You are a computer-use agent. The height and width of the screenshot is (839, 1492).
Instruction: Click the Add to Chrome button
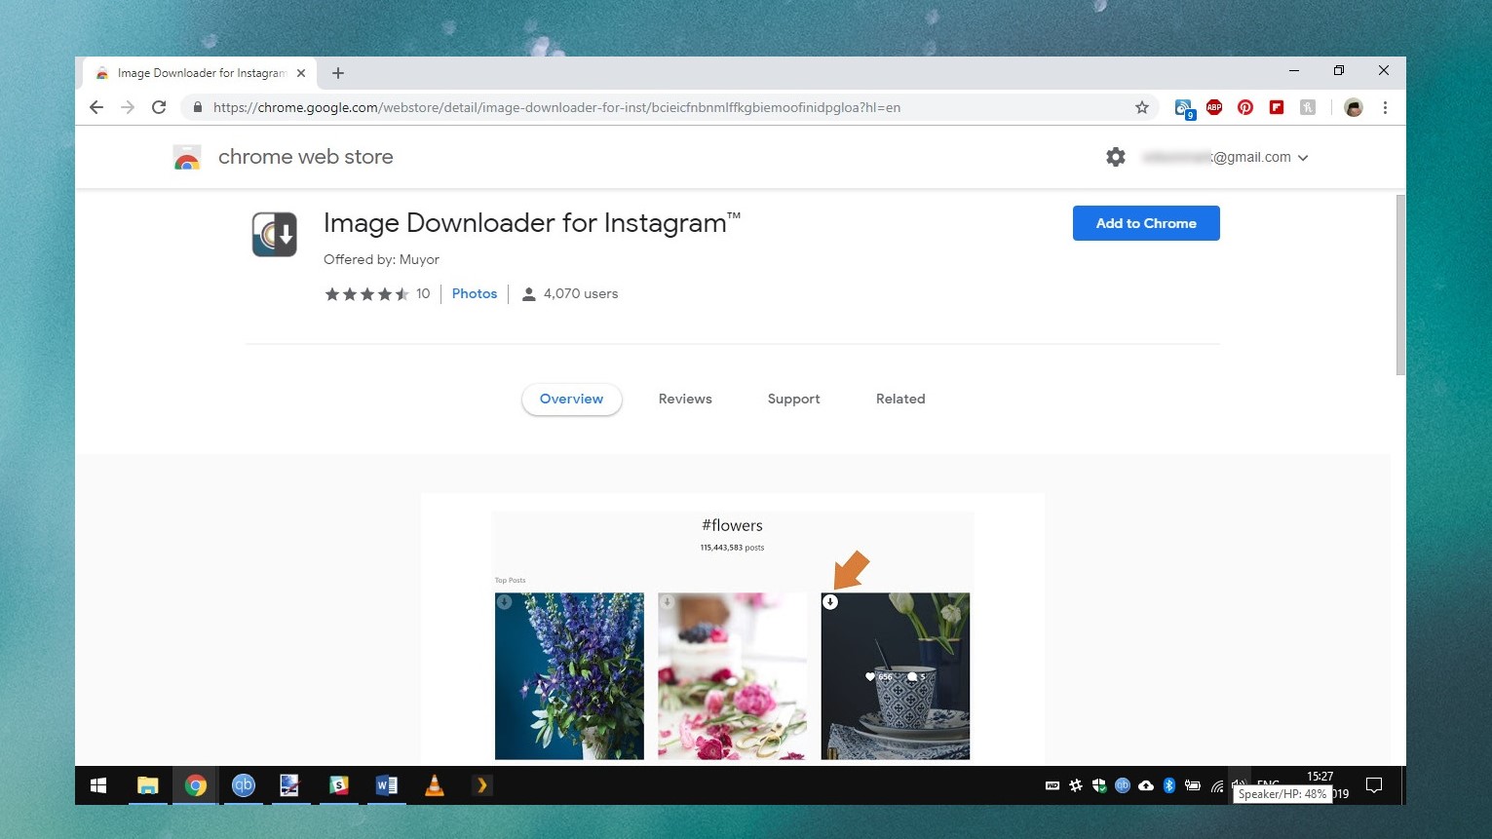[1145, 223]
